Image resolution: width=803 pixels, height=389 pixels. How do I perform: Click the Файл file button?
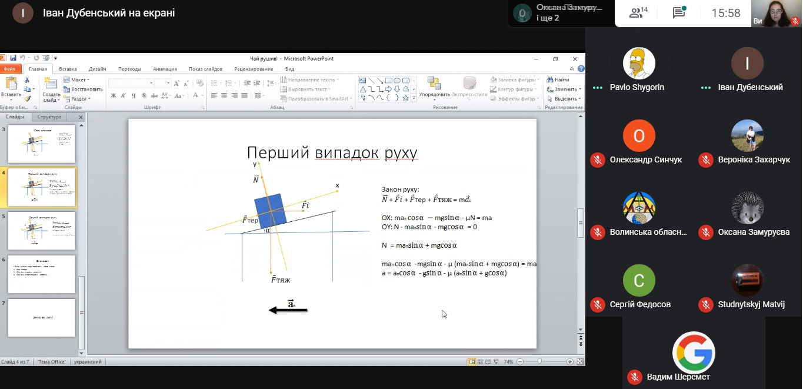tap(10, 69)
